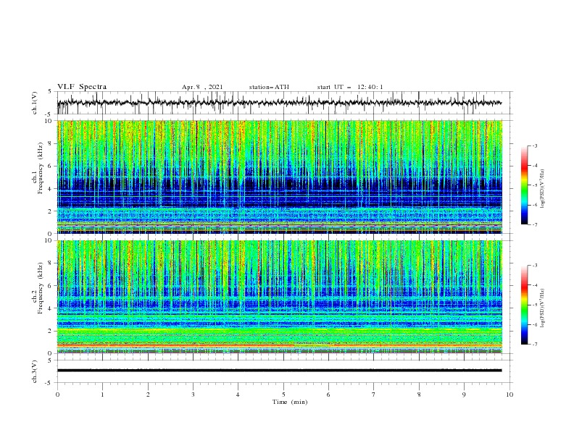
Task: Click the date text "Apr. 8 , 2021"
Action: pos(202,87)
